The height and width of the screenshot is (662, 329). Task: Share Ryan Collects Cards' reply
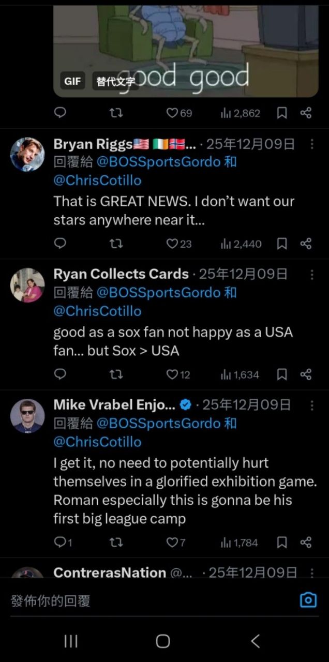[306, 374]
